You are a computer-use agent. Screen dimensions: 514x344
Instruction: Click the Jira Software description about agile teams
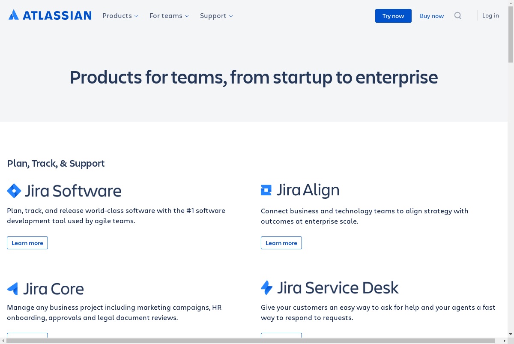tap(116, 216)
